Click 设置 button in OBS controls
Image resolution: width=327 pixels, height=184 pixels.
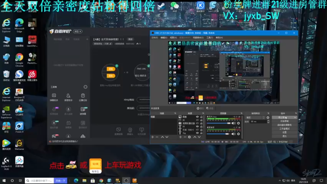click(x=284, y=132)
